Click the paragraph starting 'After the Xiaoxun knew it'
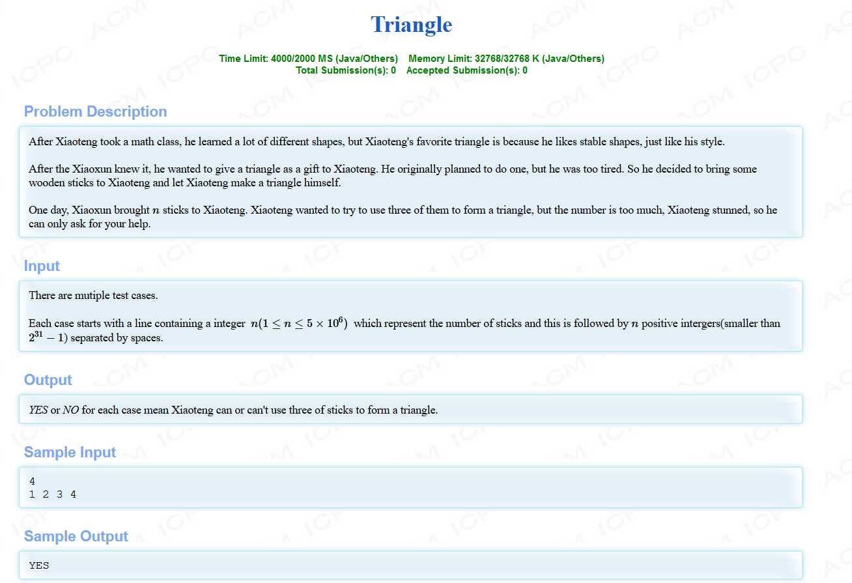The height and width of the screenshot is (583, 852). [393, 176]
